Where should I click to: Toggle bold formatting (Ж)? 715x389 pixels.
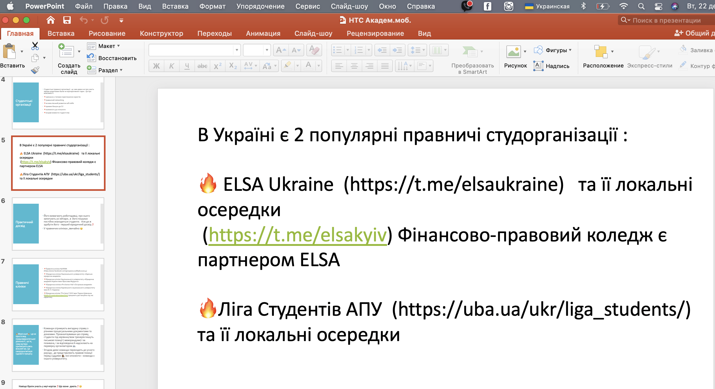click(x=156, y=66)
